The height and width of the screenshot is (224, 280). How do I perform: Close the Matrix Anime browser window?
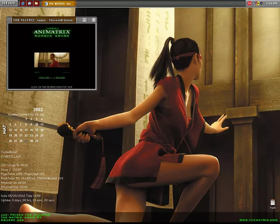tap(93, 20)
